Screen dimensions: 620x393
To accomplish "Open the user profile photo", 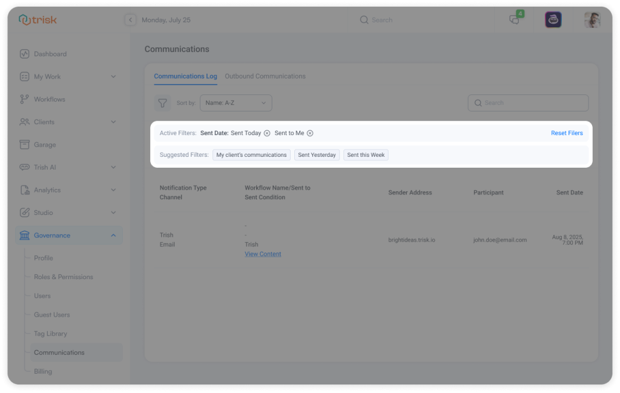I will point(592,20).
